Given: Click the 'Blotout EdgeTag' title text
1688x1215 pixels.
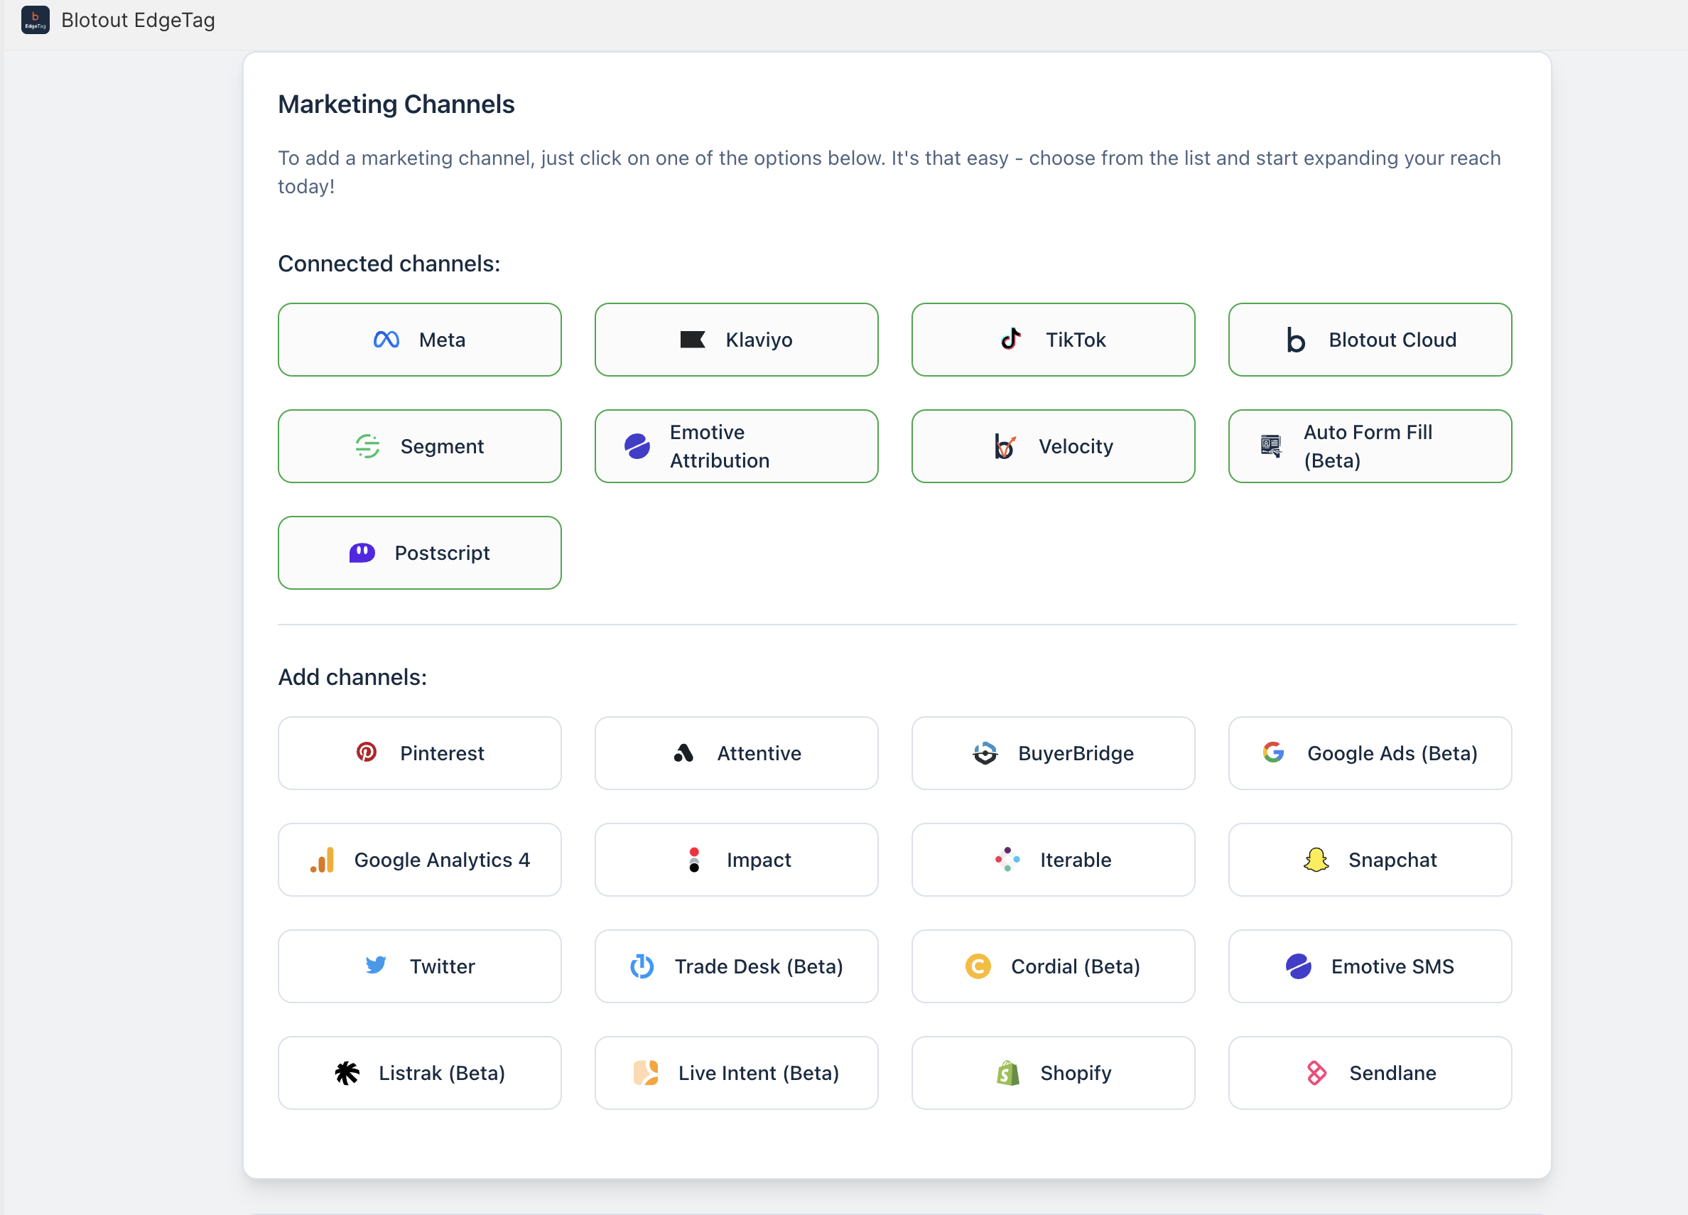Looking at the screenshot, I should (139, 20).
